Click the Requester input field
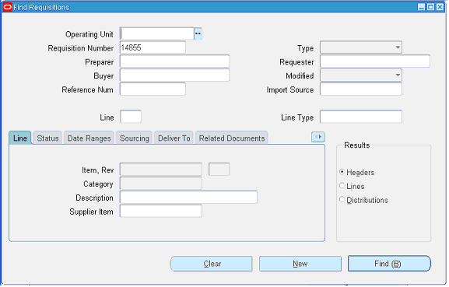 [x=375, y=61]
